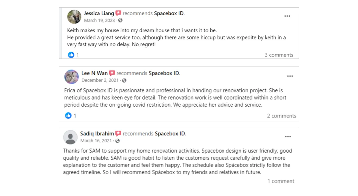Screen dimensions: 358x196
Task: Click the like icon under Jessica Liang's review
Action: (x=71, y=55)
